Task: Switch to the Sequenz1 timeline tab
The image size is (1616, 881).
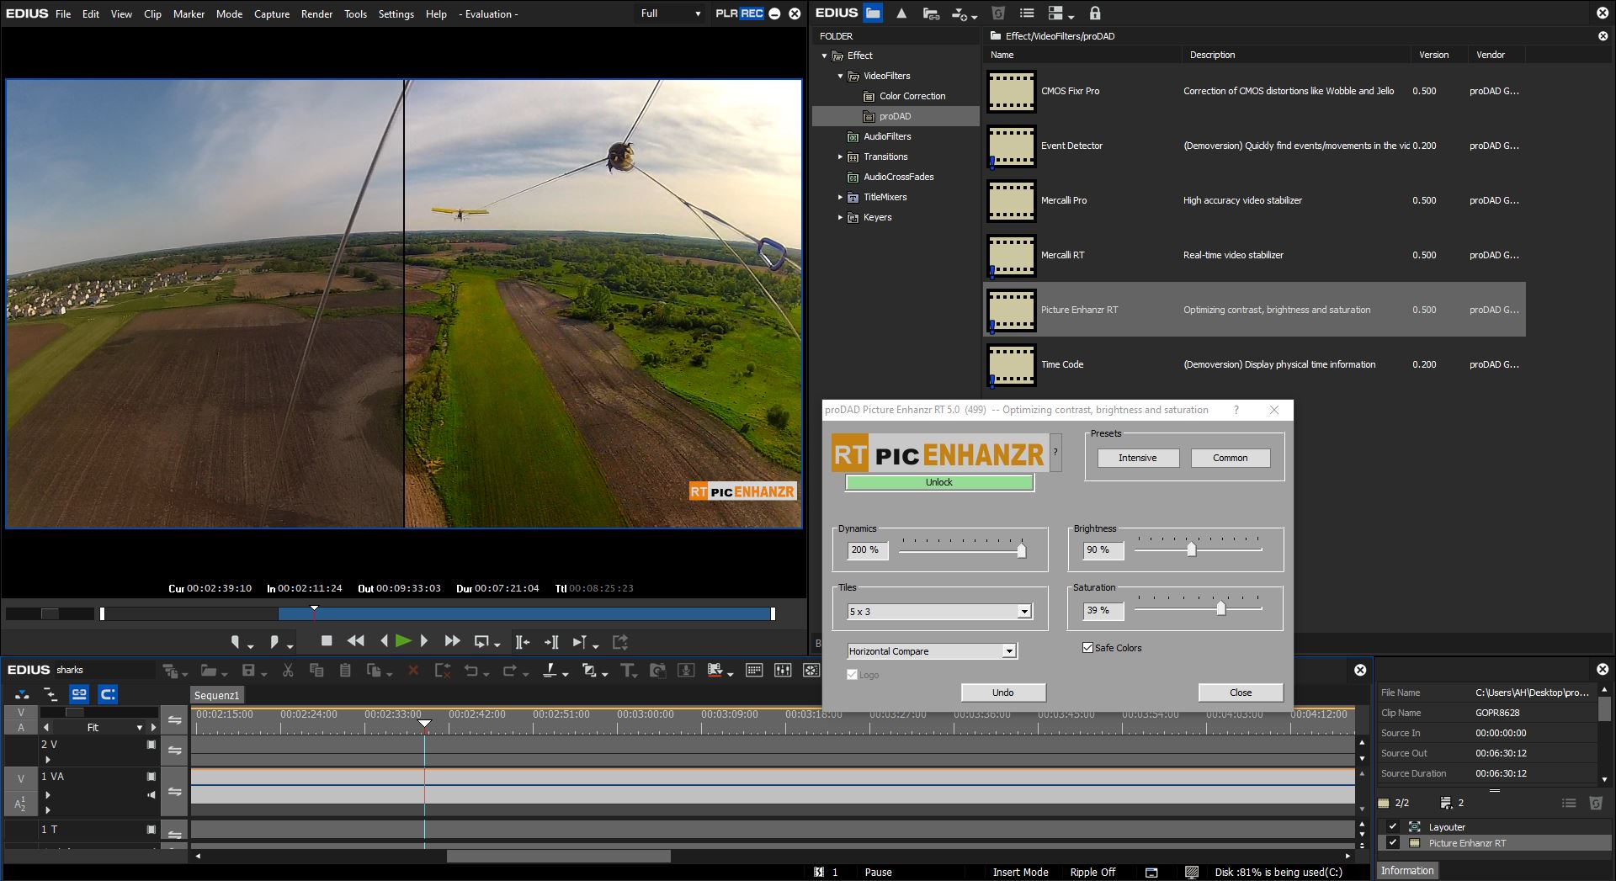Action: (x=217, y=695)
